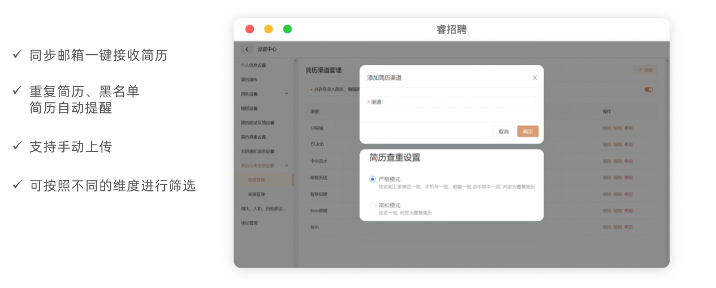Click 编辑 in the 中华英才 row
This screenshot has height=288, width=716.
(x=618, y=161)
